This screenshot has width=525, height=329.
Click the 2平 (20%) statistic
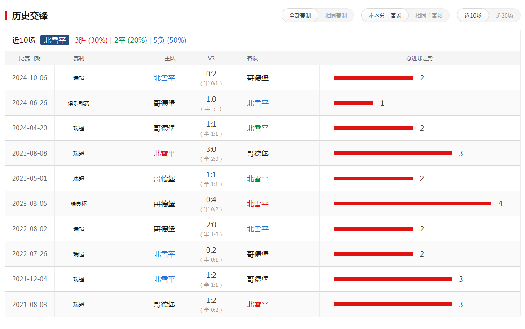[x=131, y=40]
